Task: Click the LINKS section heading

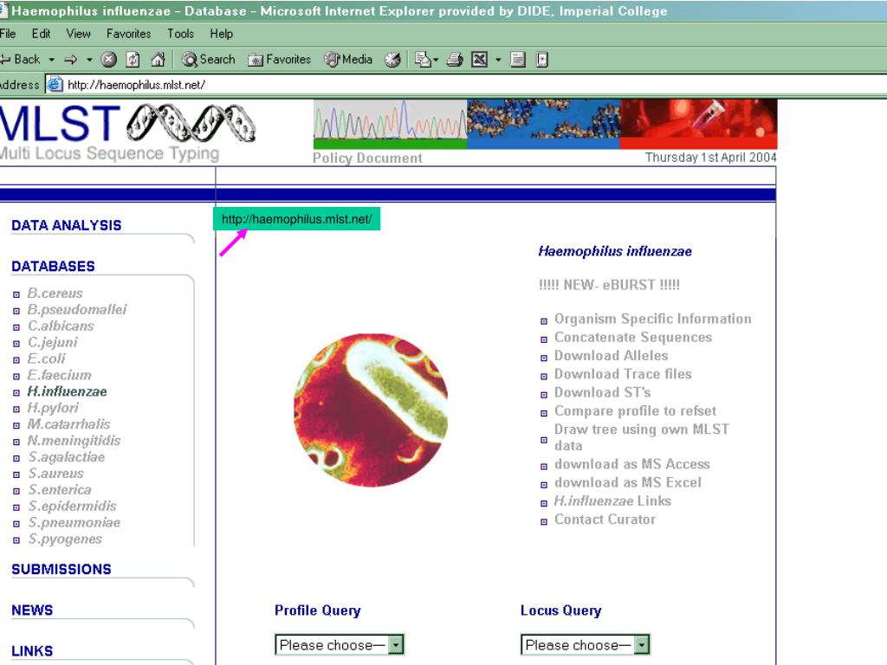Action: click(32, 651)
